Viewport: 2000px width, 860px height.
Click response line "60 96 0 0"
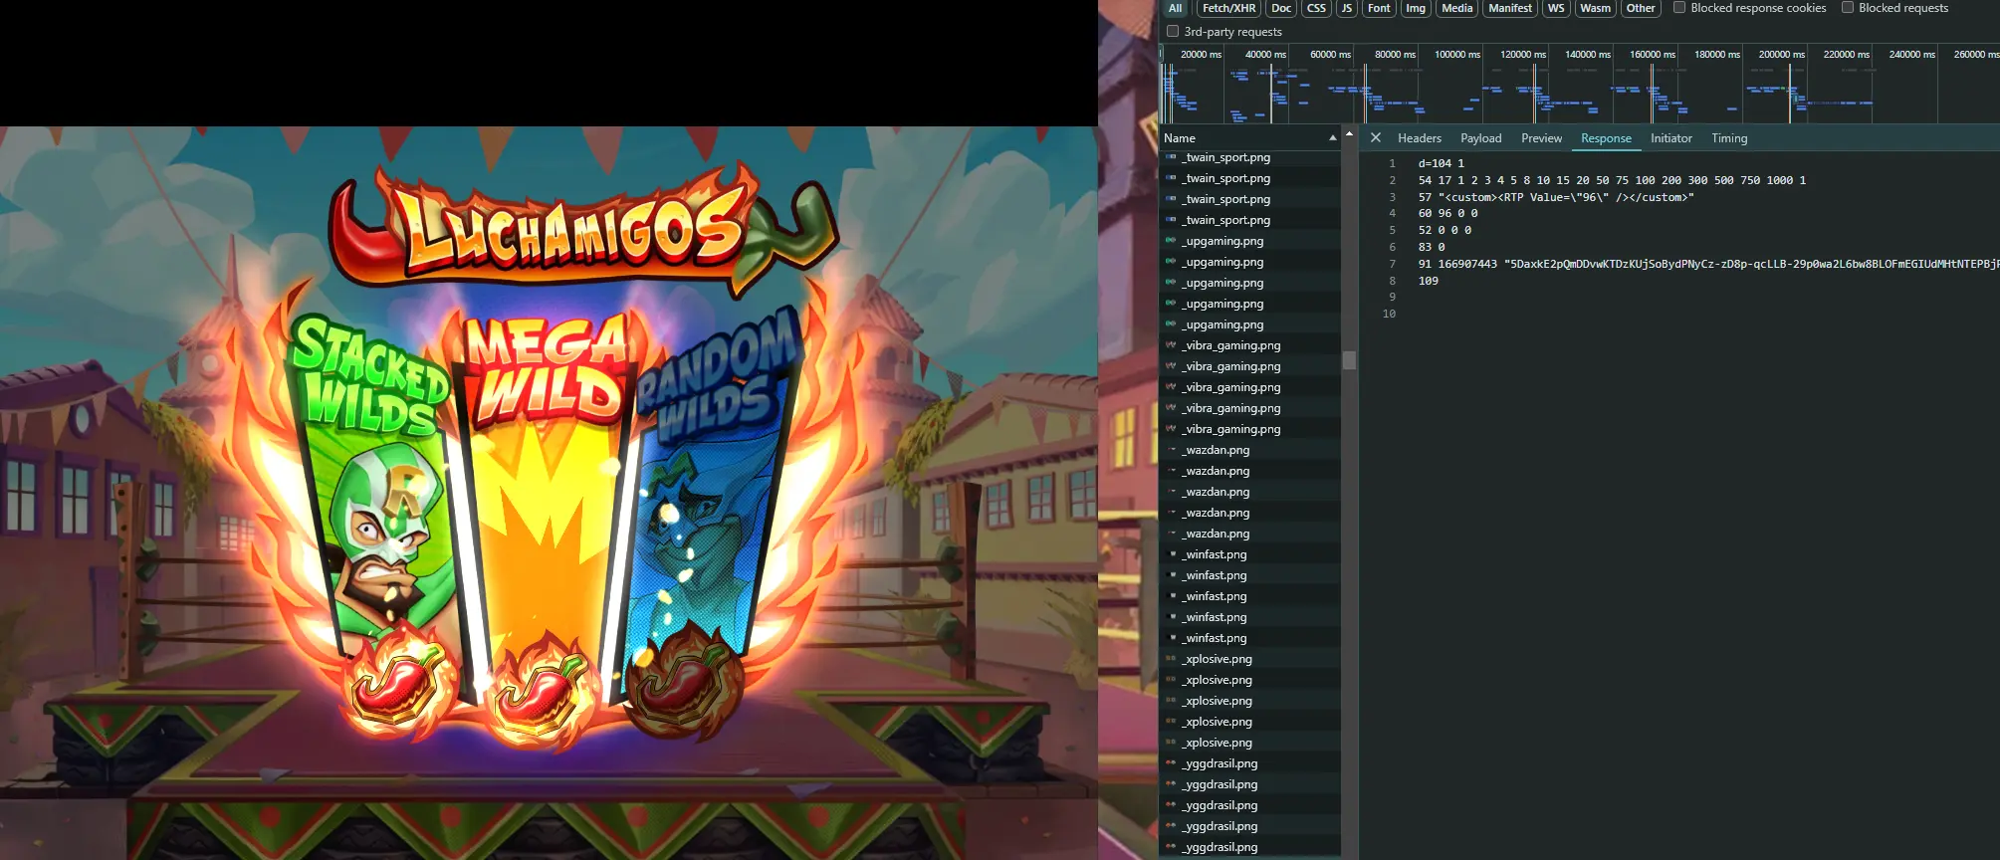(x=1447, y=213)
